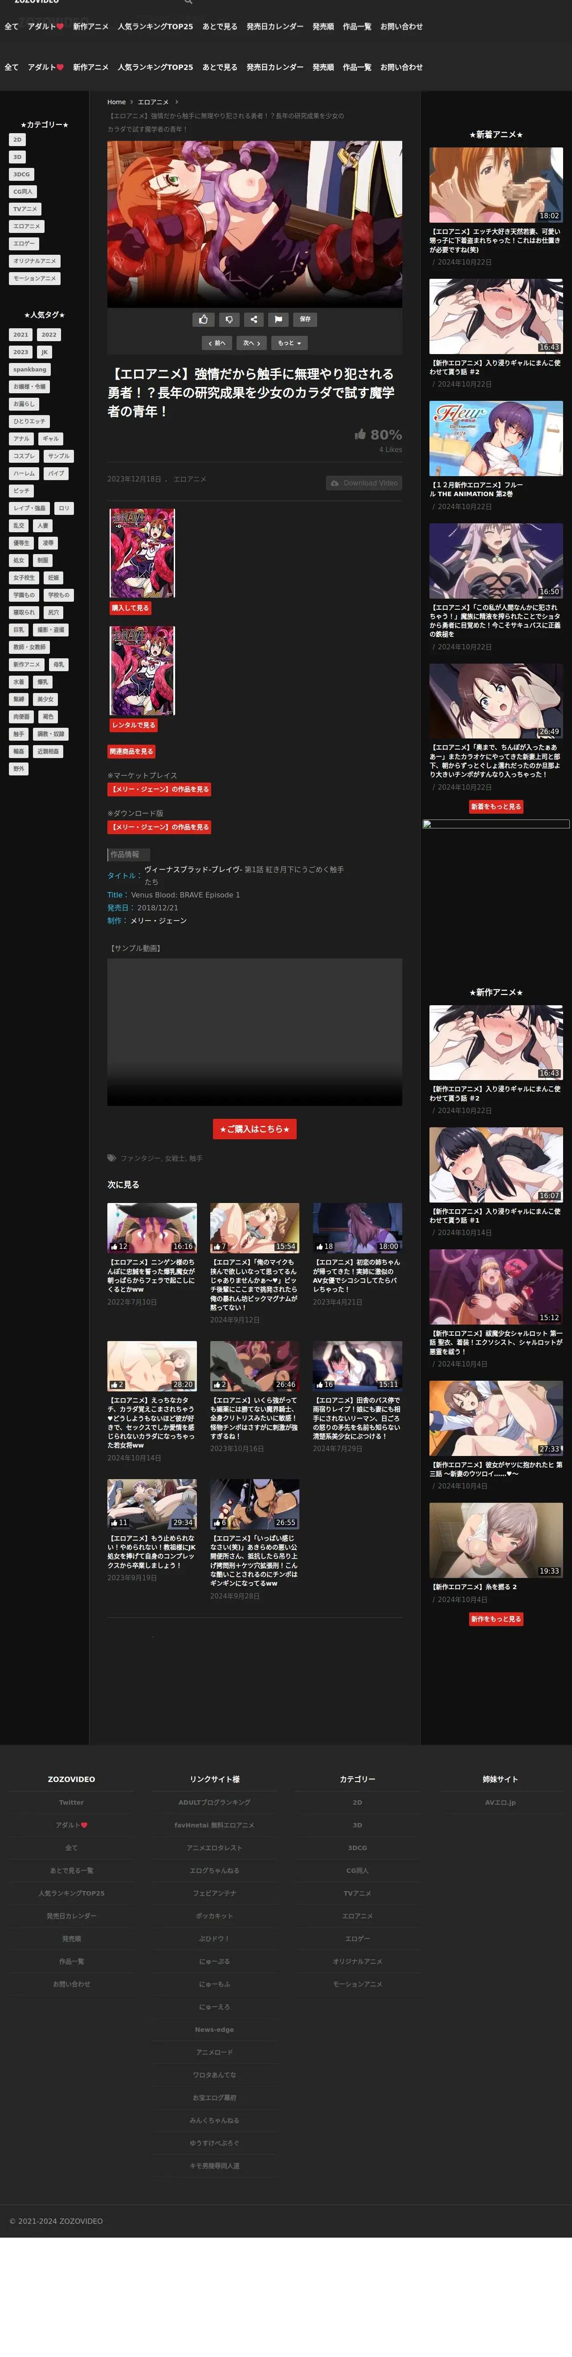Click the large thumbs-up icon beside 80%

pos(360,435)
